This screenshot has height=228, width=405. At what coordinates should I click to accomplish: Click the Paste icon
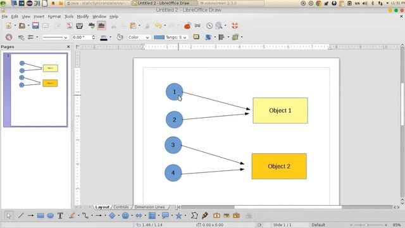coord(133,25)
